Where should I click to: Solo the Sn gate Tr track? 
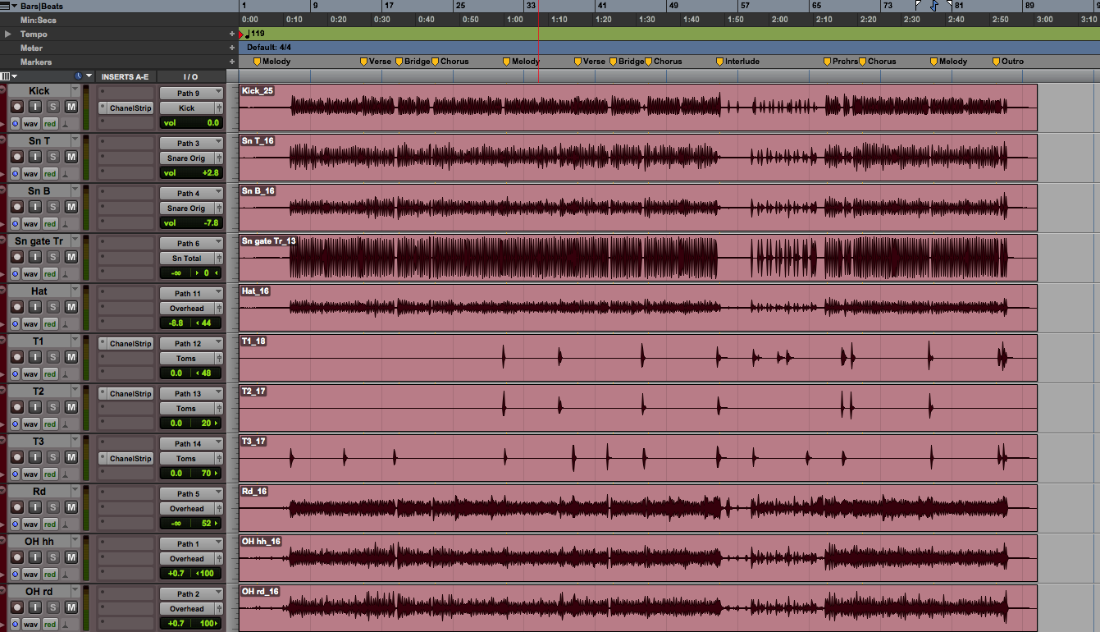[52, 257]
